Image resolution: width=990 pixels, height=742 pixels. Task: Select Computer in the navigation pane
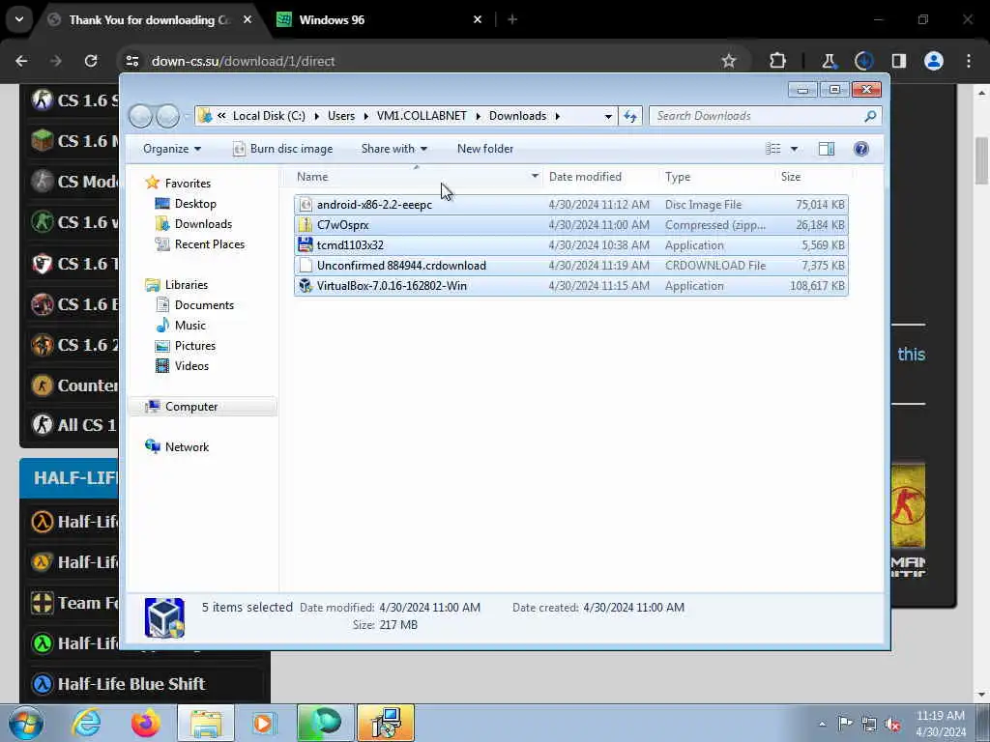191,407
